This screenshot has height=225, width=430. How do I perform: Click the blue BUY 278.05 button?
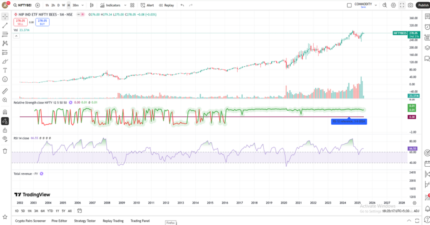(42, 22)
